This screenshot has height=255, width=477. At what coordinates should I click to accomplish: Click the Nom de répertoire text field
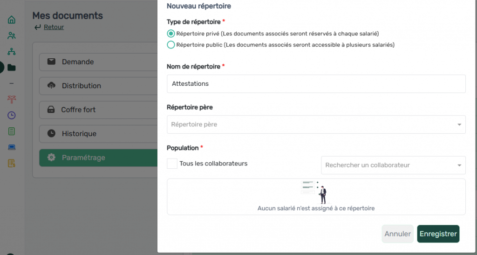(x=316, y=84)
